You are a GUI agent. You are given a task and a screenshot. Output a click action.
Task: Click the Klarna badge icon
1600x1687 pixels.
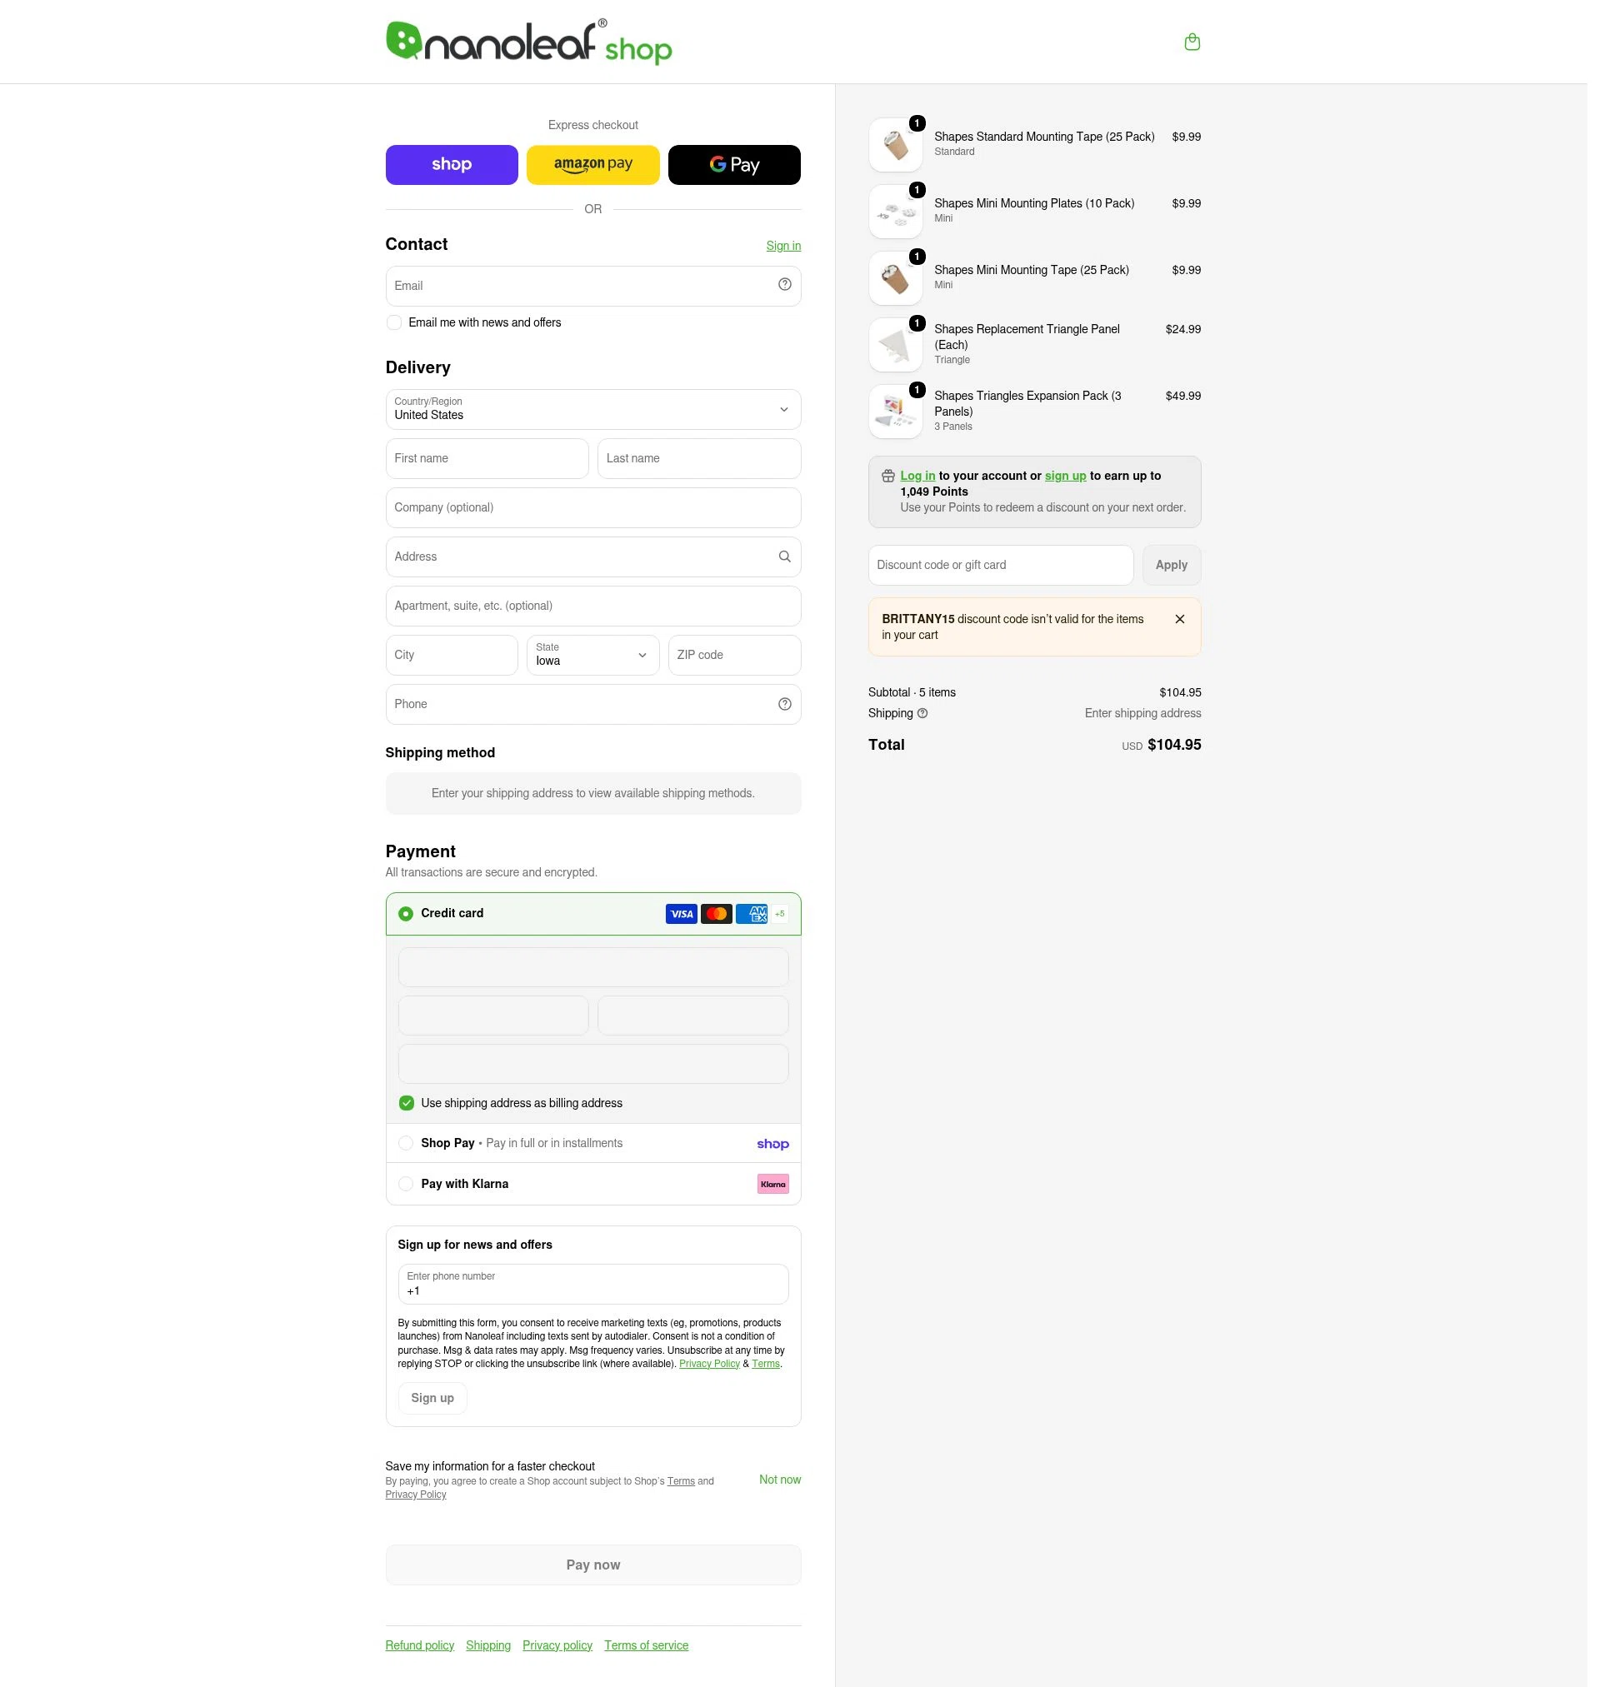pos(778,1193)
